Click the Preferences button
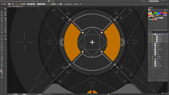 [76, 4]
